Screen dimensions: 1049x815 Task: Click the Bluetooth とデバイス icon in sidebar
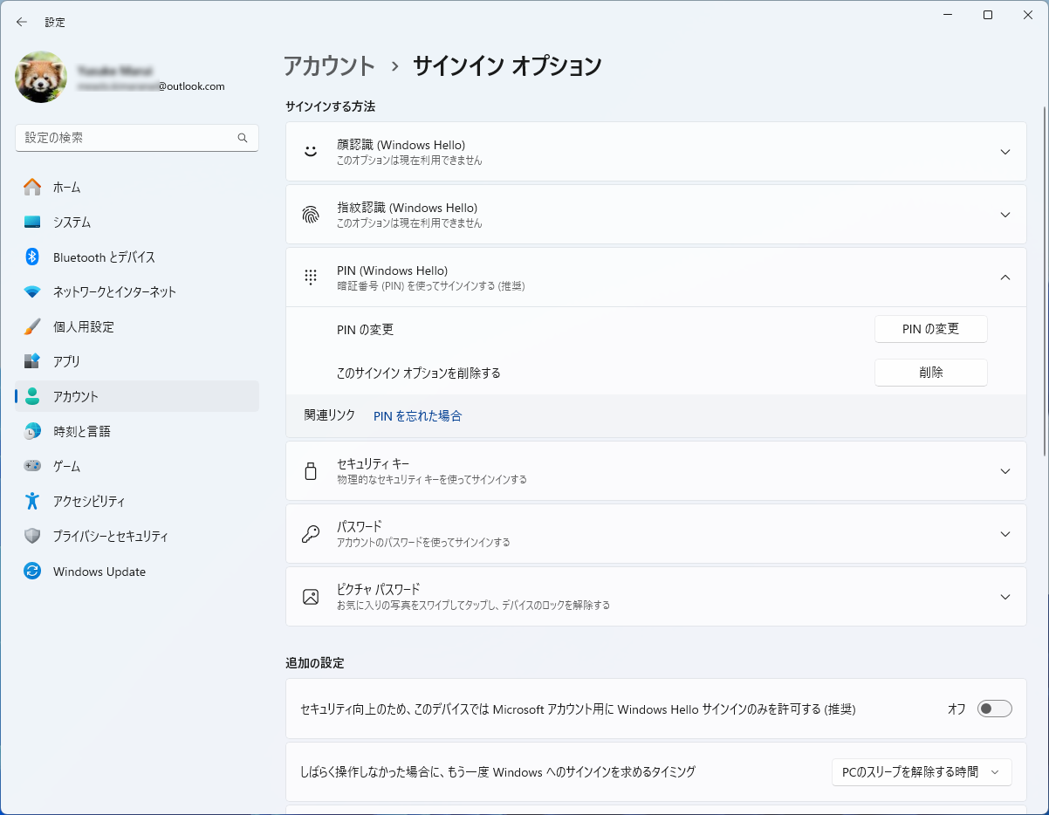tap(32, 257)
